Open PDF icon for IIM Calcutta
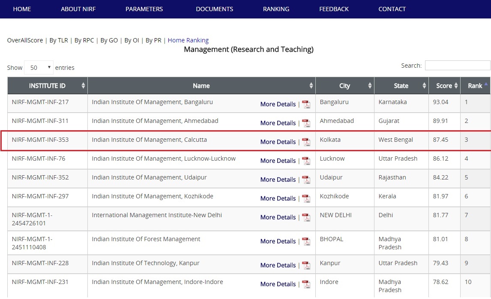Viewport: 491px width, 299px height. [x=306, y=142]
